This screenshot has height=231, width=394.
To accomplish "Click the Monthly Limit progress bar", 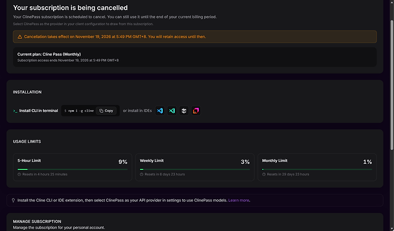I will (317, 169).
